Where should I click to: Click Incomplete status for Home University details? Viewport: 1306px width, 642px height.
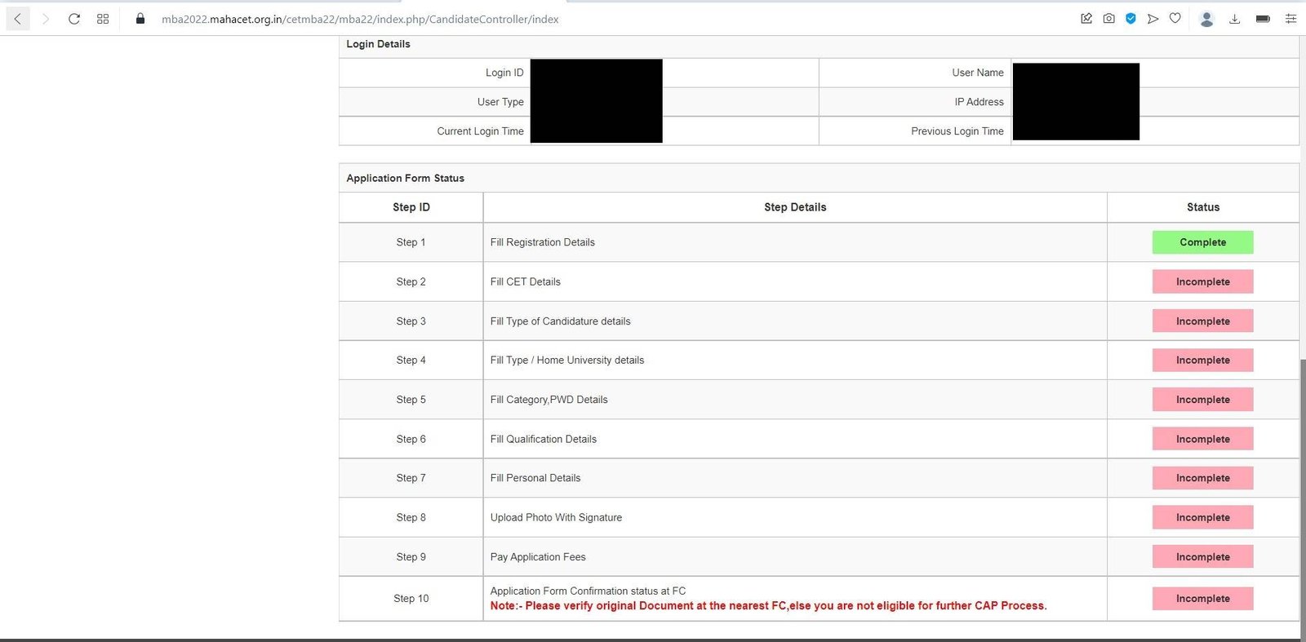coord(1202,360)
